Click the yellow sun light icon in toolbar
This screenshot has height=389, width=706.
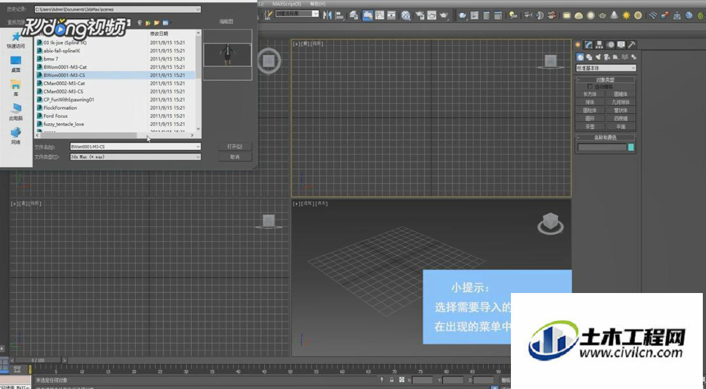(627, 16)
